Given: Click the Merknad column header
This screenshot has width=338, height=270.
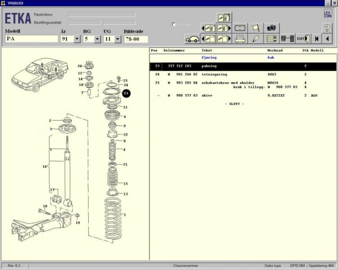Looking at the screenshot, I should point(275,50).
